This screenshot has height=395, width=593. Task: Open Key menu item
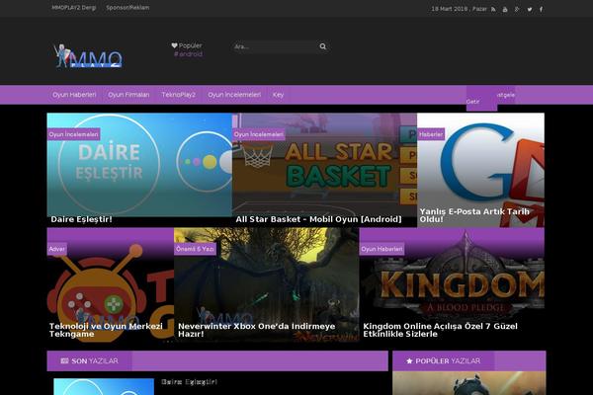[278, 95]
